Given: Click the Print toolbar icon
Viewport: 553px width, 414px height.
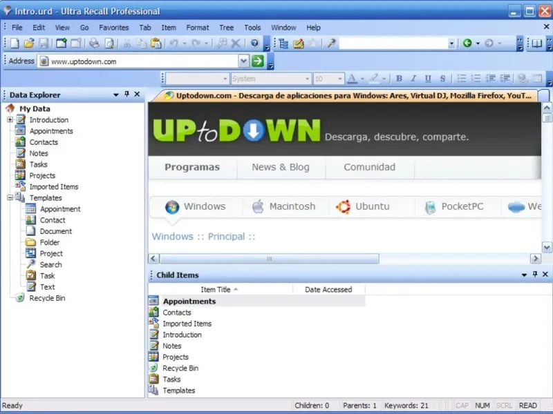Looking at the screenshot, I should tap(94, 43).
